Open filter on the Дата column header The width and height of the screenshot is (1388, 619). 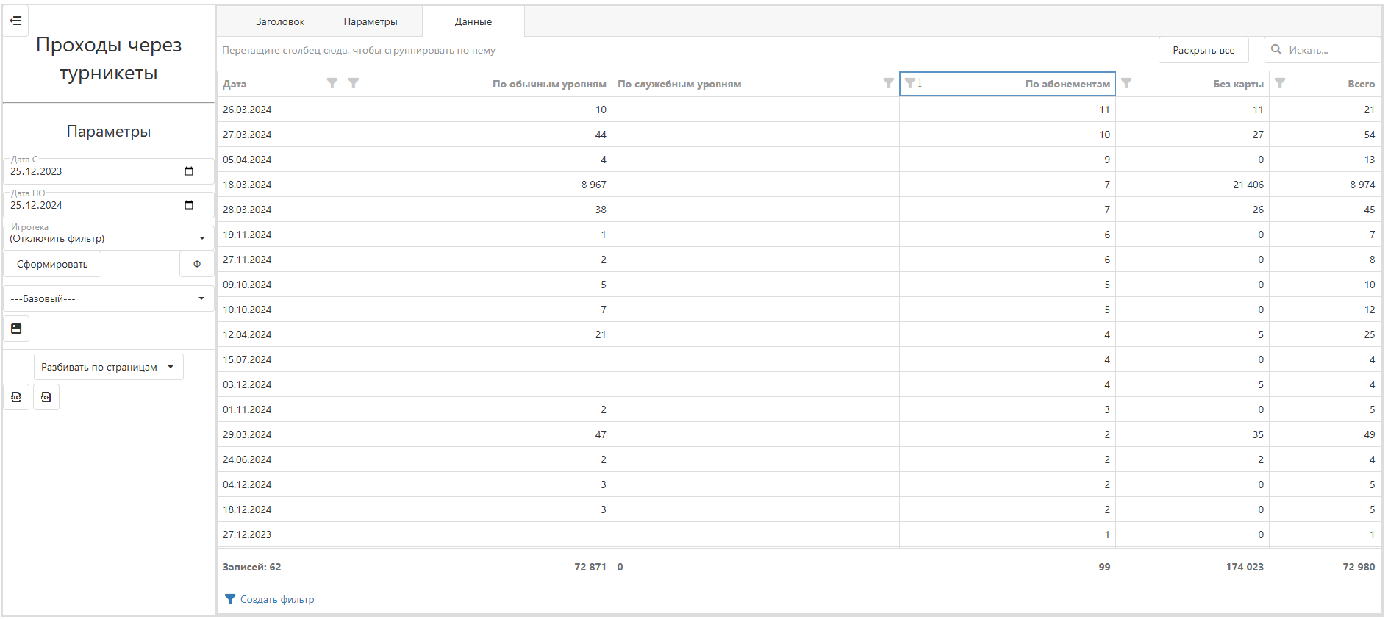(x=332, y=83)
